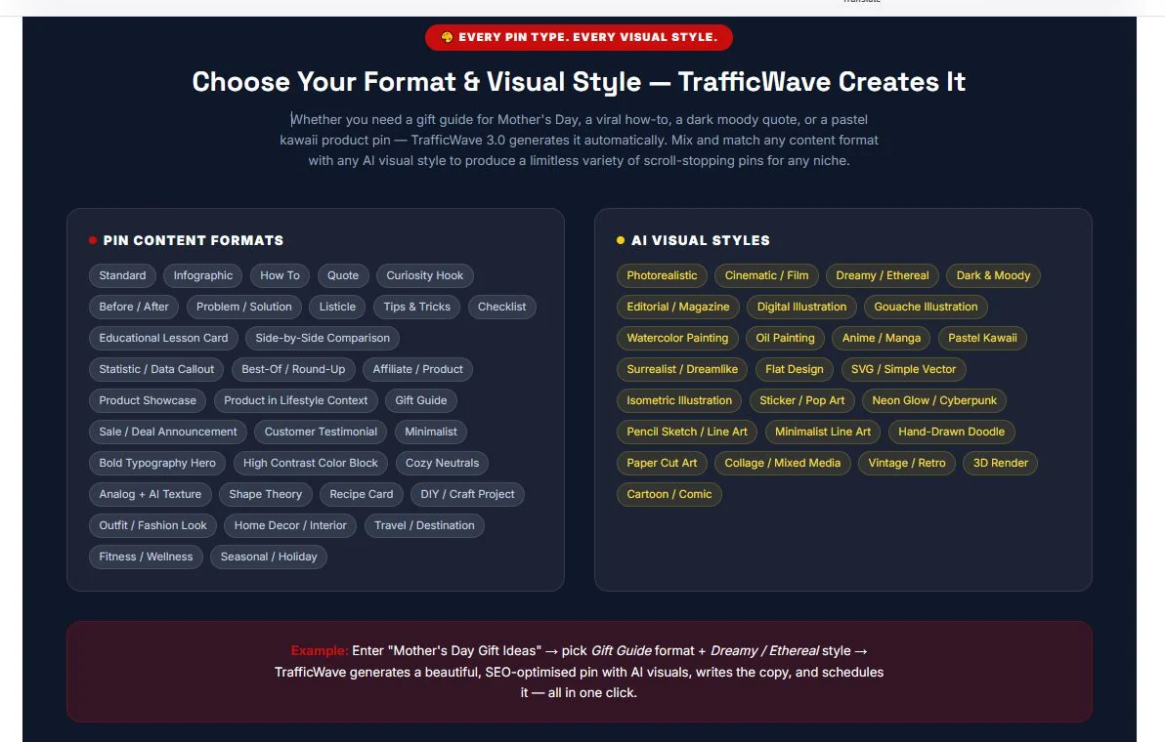The image size is (1165, 742).
Task: Pick the Minimalist format chip
Action: (x=431, y=432)
